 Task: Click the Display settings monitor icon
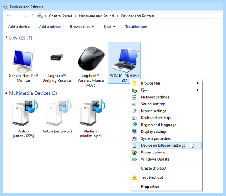(x=134, y=132)
